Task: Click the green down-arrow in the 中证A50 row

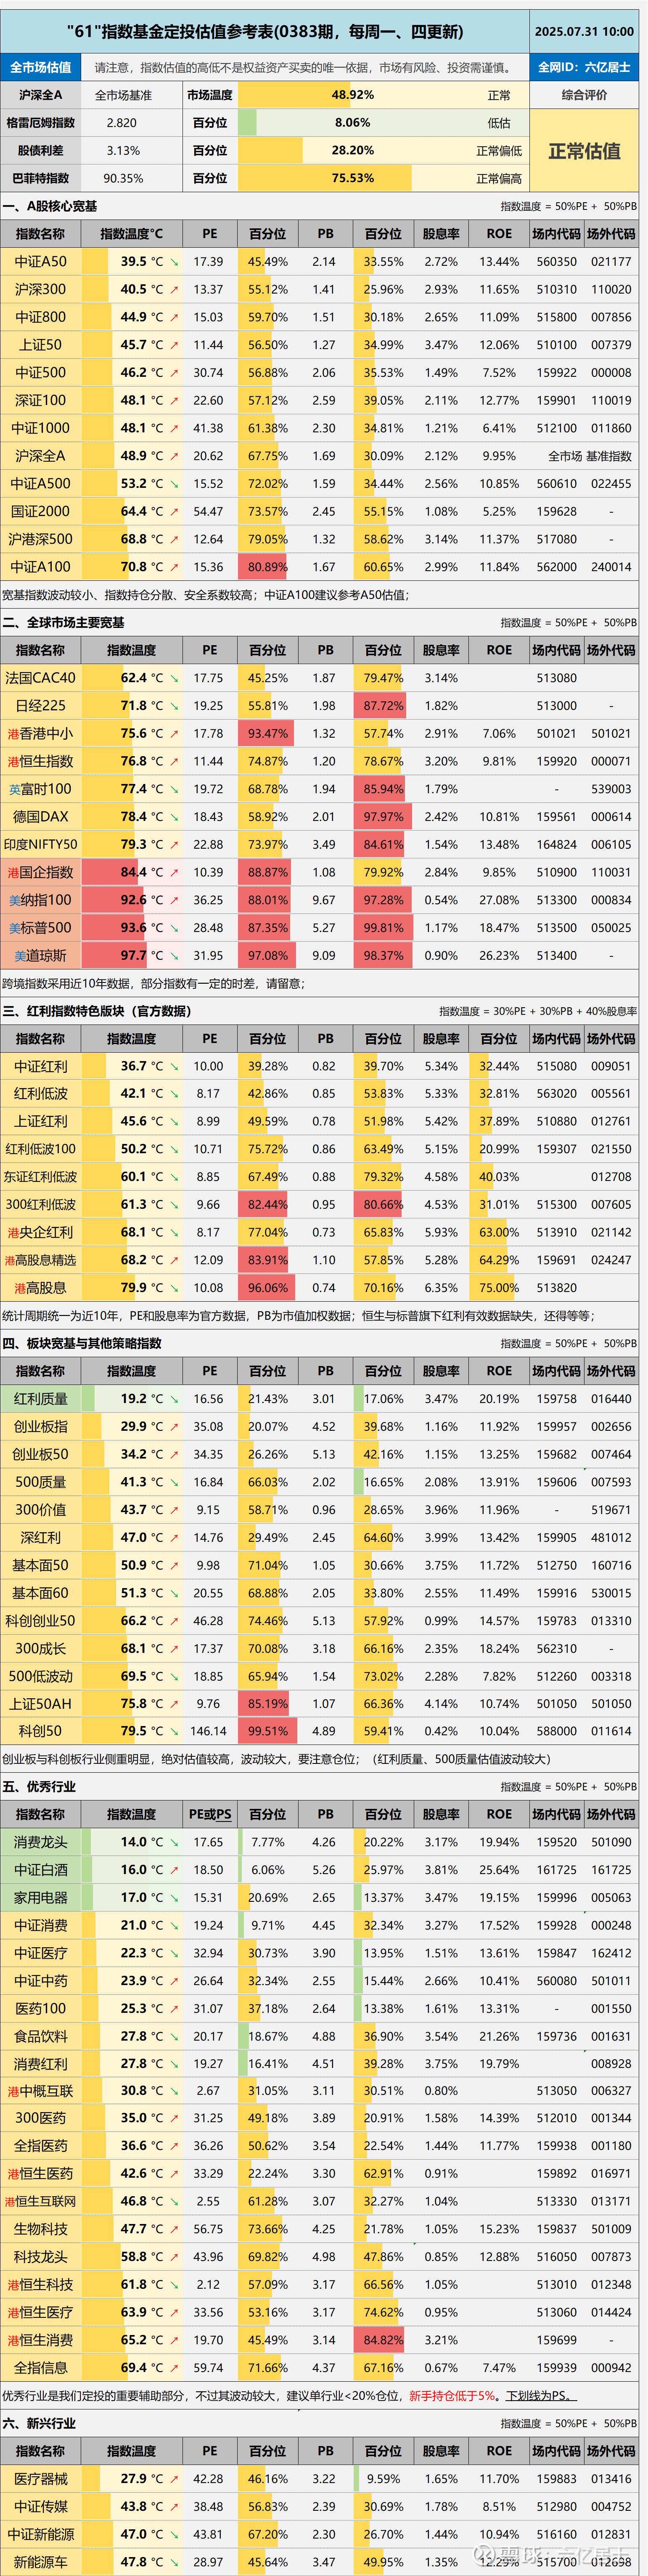Action: (175, 262)
